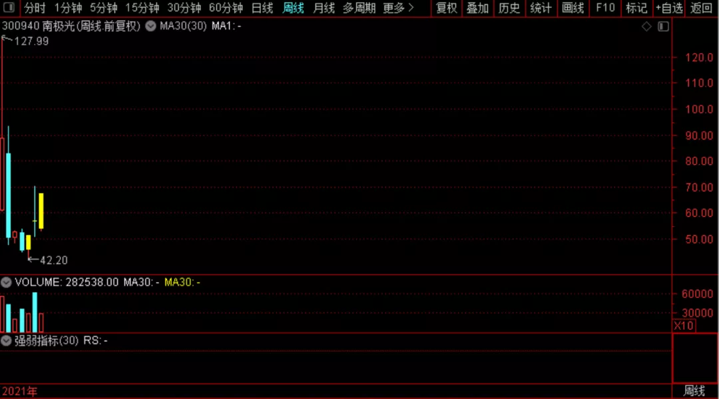
Task: Select the yellow candlestick near 60.00
Action: [41, 211]
